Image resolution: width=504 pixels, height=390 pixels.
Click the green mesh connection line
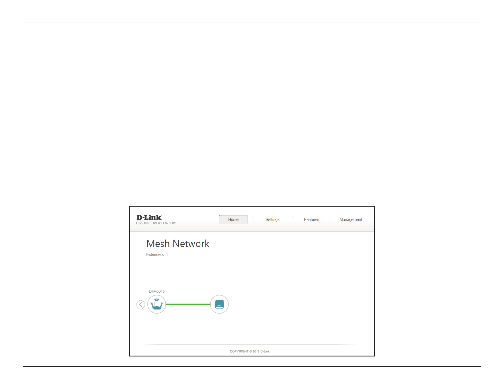click(188, 304)
